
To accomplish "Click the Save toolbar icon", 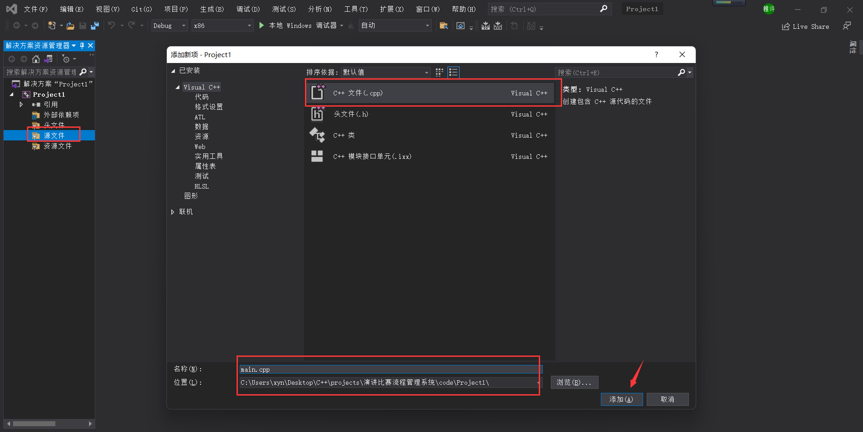I will point(83,26).
